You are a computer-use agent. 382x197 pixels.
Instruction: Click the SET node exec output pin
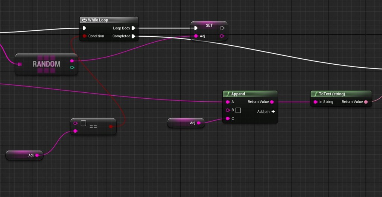pyautogui.click(x=222, y=28)
